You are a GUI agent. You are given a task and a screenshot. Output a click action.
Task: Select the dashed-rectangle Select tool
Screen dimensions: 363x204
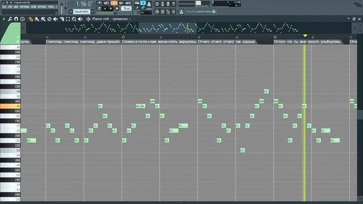pos(68,19)
